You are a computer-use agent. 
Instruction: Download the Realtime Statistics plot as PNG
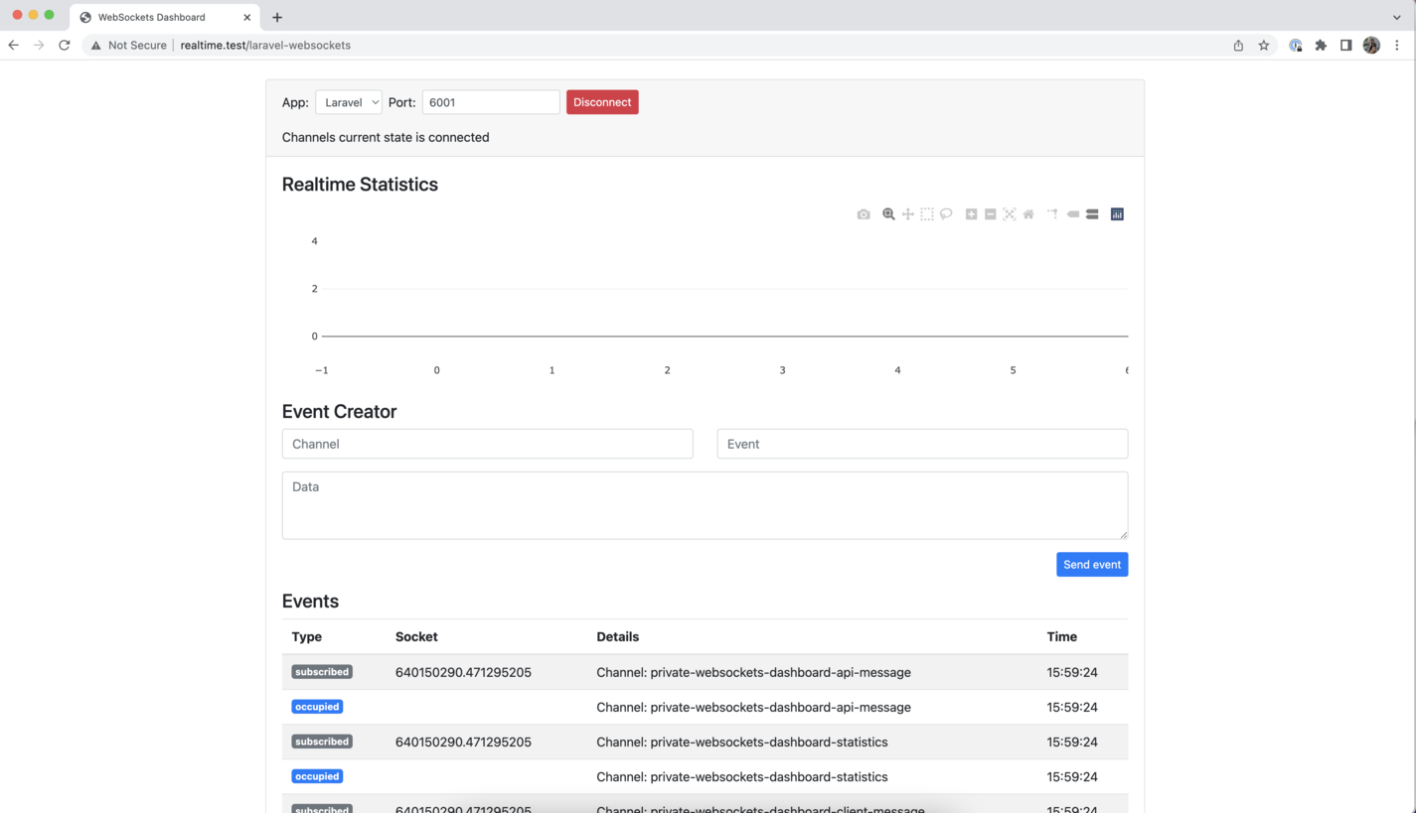863,213
